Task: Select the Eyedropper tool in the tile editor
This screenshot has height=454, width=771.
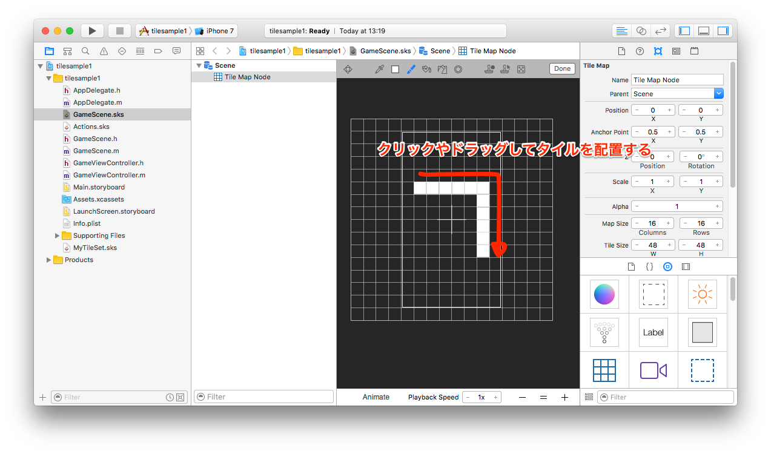Action: coord(379,69)
